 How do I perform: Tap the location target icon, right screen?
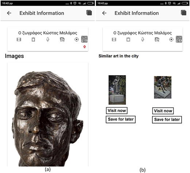point(171,39)
